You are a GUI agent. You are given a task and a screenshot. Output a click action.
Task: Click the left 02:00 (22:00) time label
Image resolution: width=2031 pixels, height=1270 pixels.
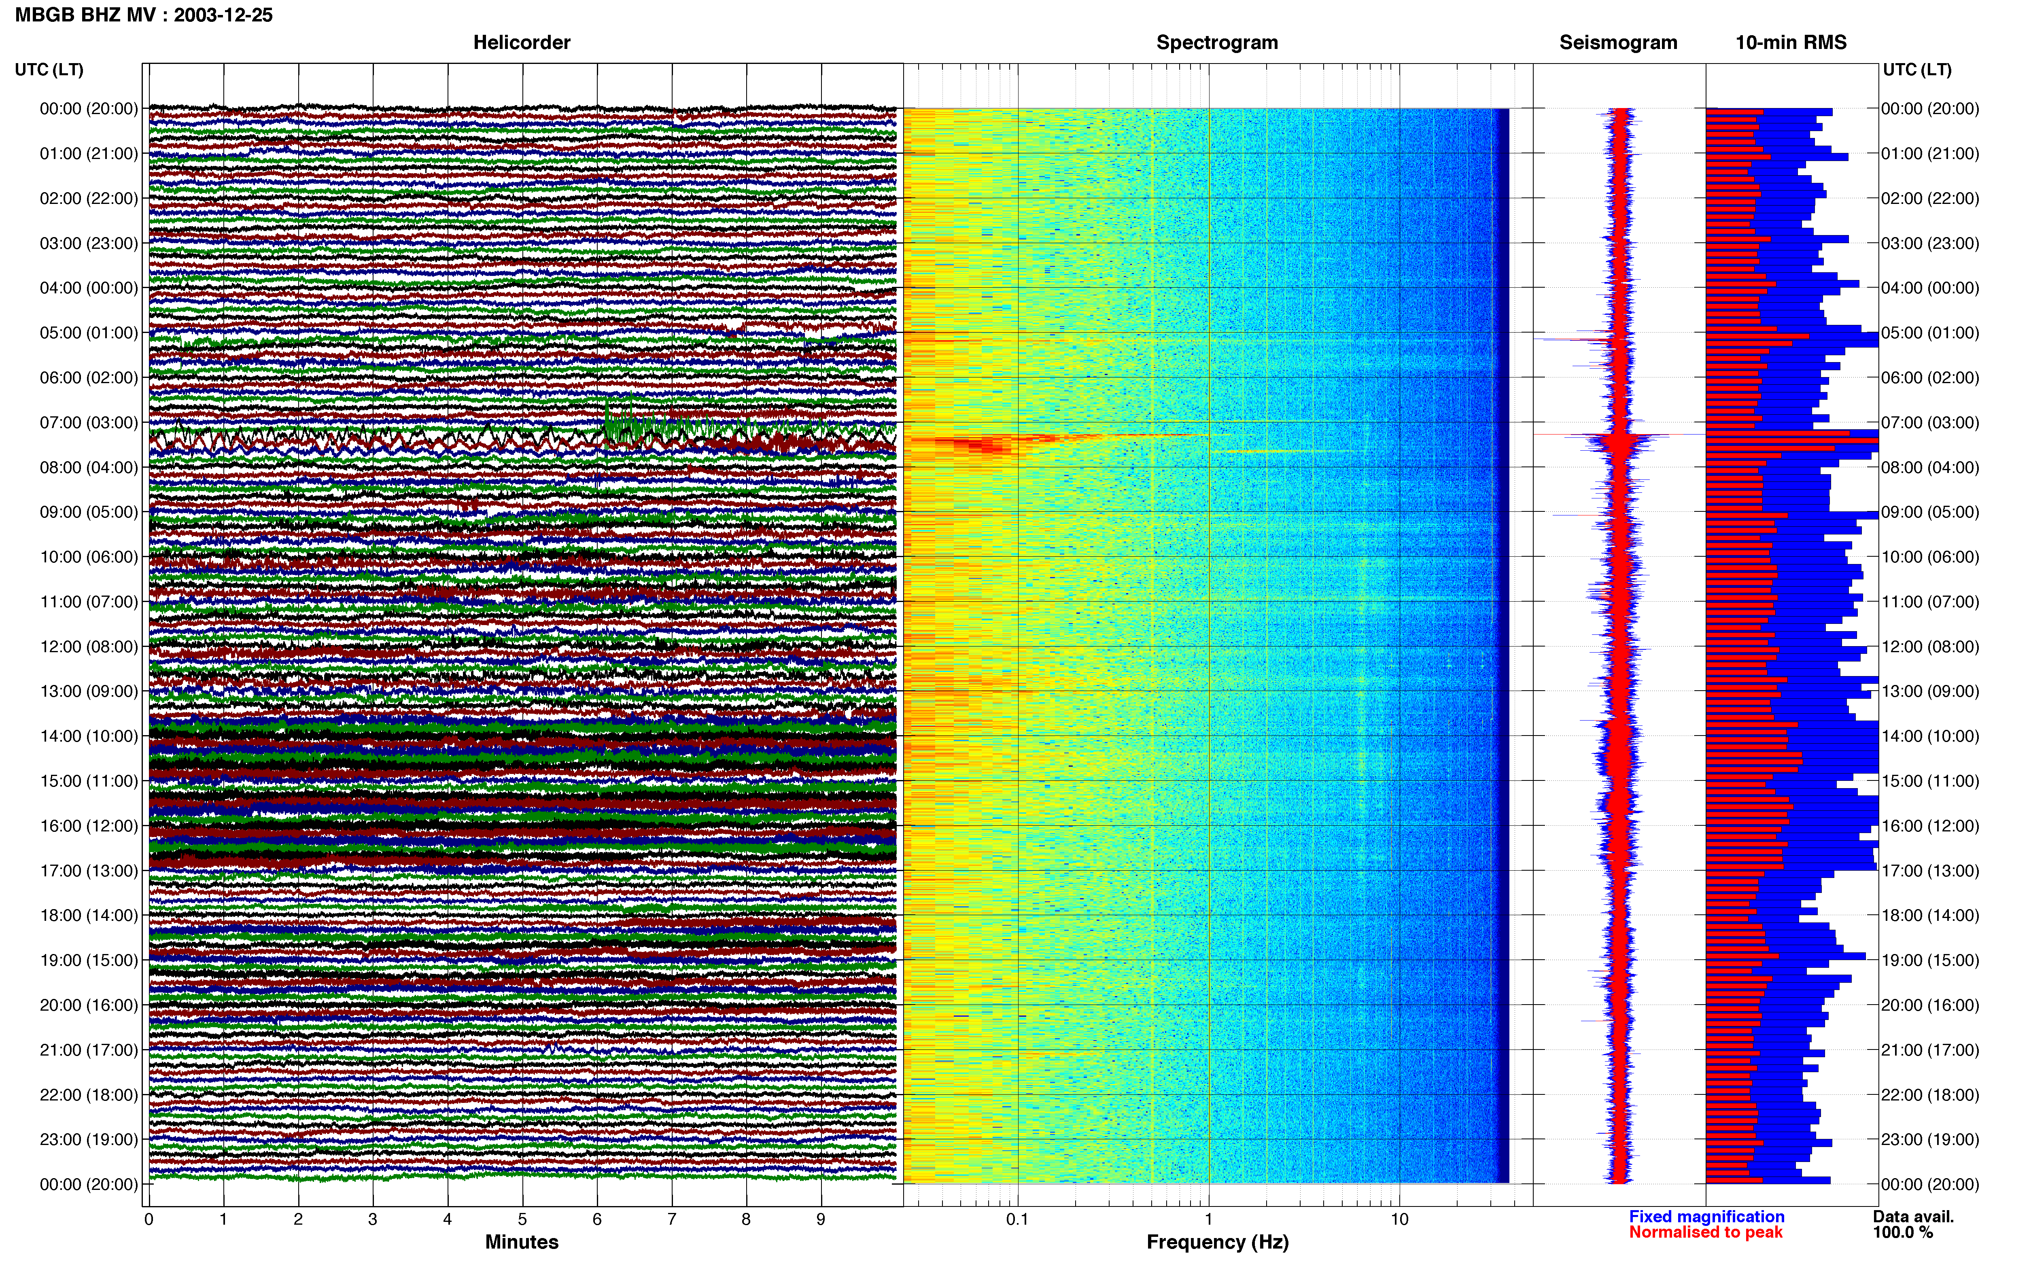[89, 198]
